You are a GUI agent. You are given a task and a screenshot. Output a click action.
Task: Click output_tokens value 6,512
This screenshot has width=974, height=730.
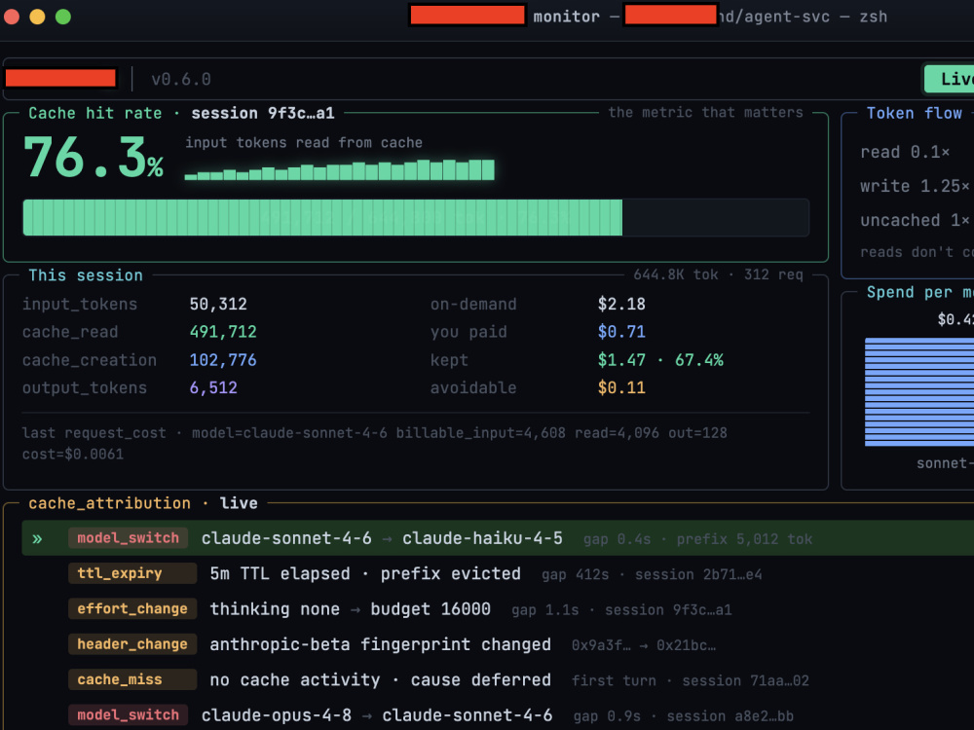(213, 388)
